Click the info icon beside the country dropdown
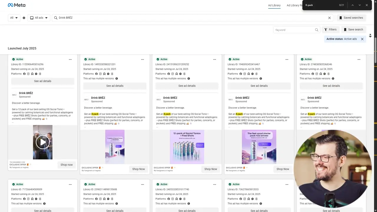 (24, 18)
